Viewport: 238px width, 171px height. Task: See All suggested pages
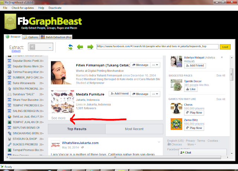coord(221,75)
